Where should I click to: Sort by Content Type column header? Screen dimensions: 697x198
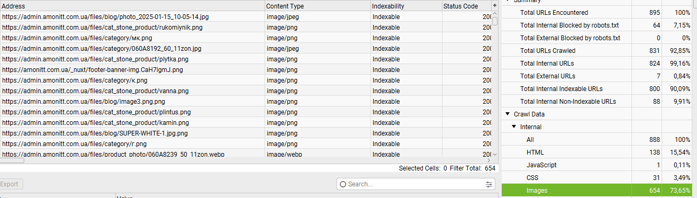[x=318, y=6]
